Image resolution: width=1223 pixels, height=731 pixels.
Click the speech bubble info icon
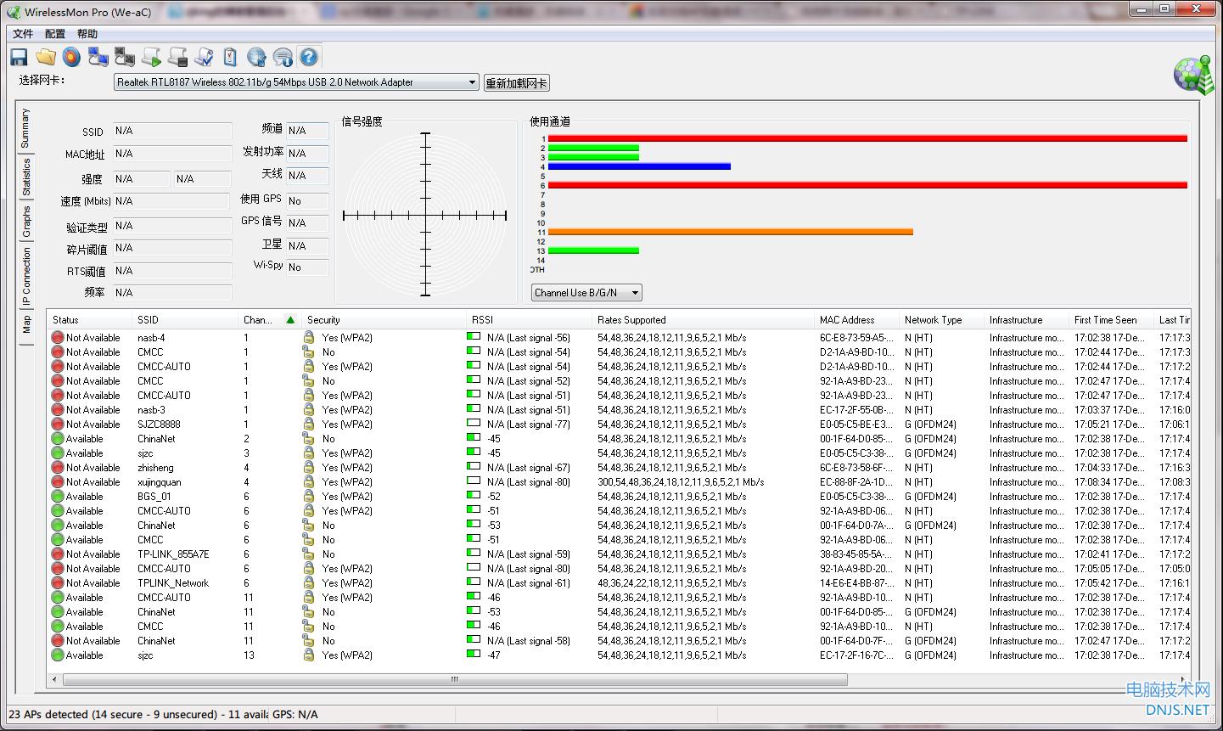283,57
